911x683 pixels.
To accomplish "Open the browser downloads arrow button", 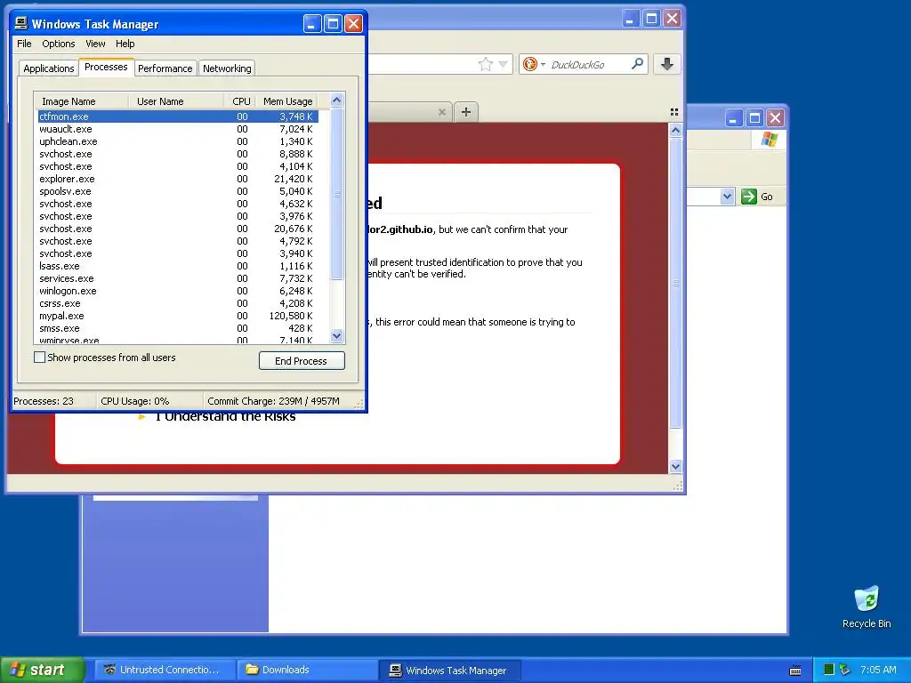I will tap(667, 64).
